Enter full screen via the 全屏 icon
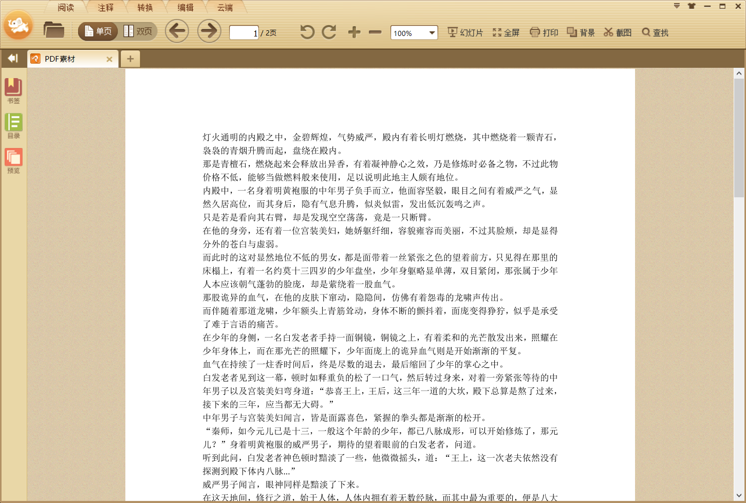 tap(505, 32)
